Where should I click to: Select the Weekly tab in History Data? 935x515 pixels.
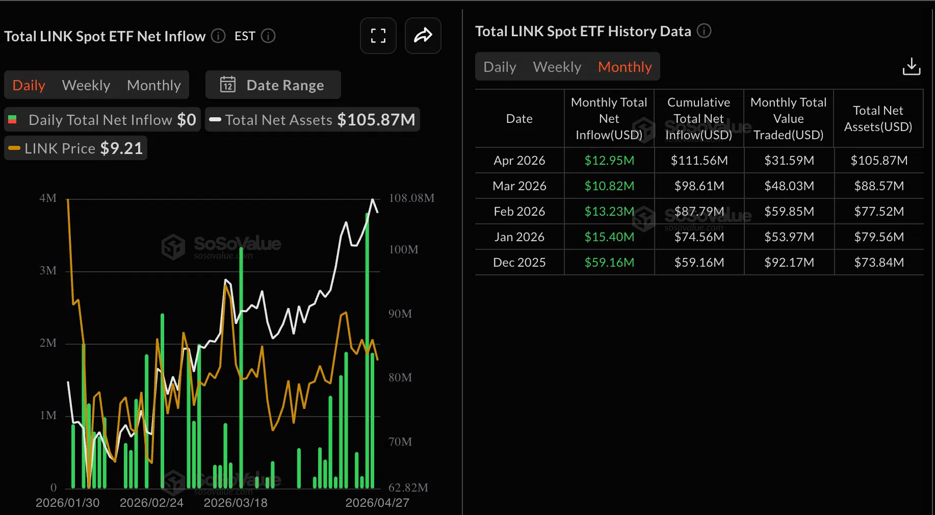point(557,66)
